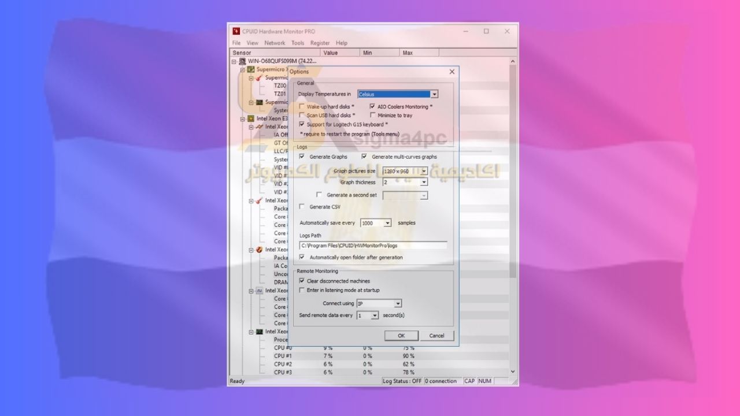Toggle Generate multi-curves graphs checkbox
The image size is (740, 416).
(x=364, y=157)
